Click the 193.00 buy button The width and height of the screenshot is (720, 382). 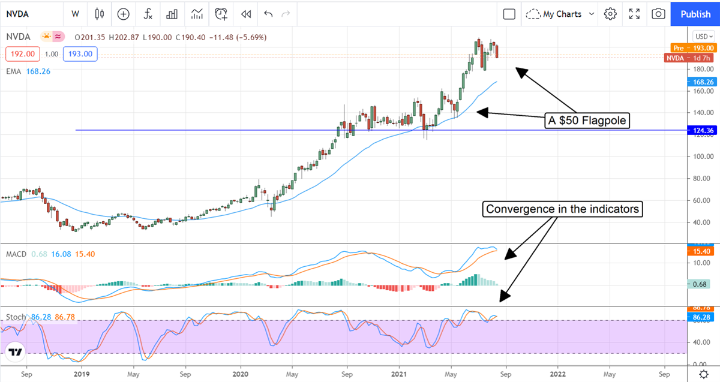pyautogui.click(x=80, y=54)
